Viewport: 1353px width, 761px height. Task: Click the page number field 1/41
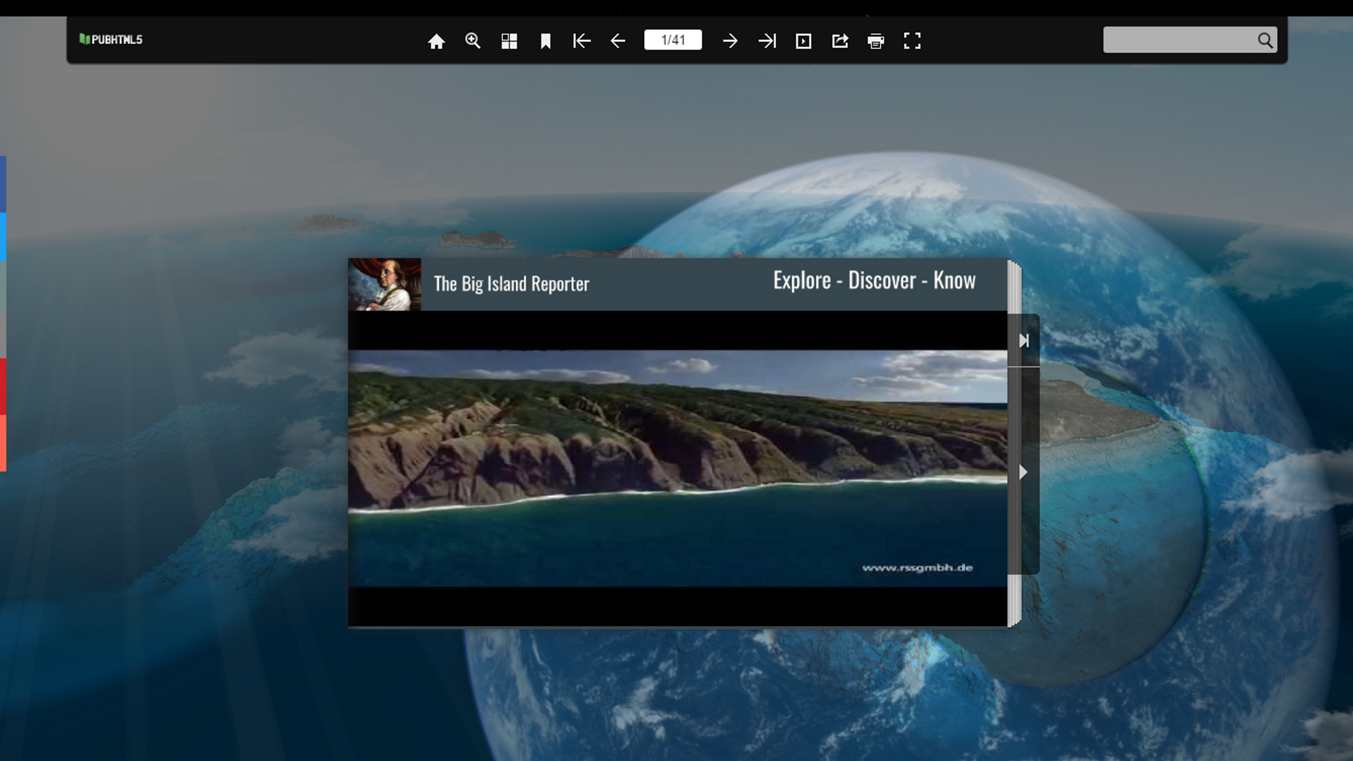(673, 40)
